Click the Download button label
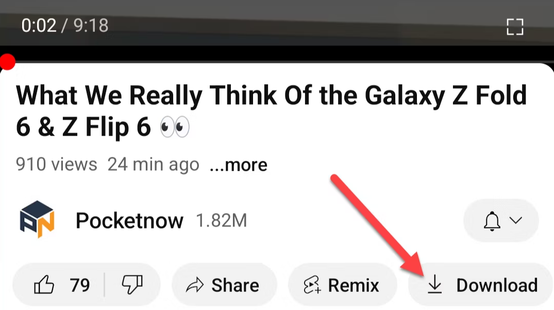 (497, 285)
